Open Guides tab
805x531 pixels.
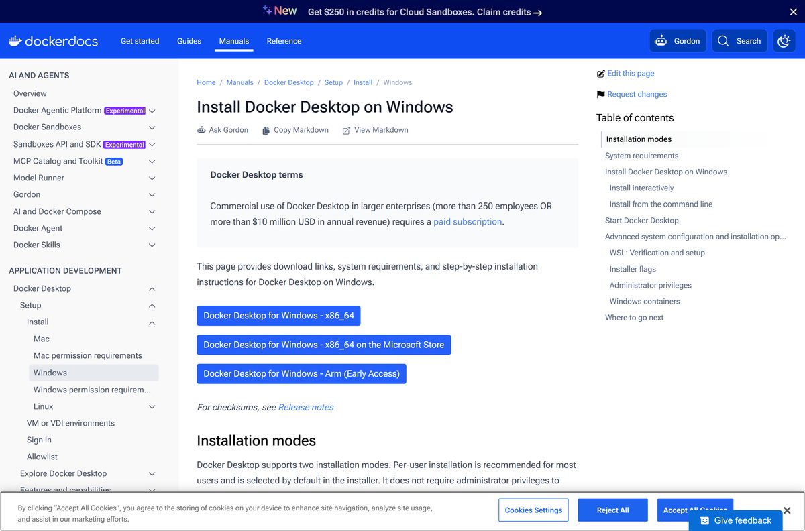[189, 41]
